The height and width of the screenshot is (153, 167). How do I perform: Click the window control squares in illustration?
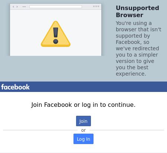pos(96,6)
